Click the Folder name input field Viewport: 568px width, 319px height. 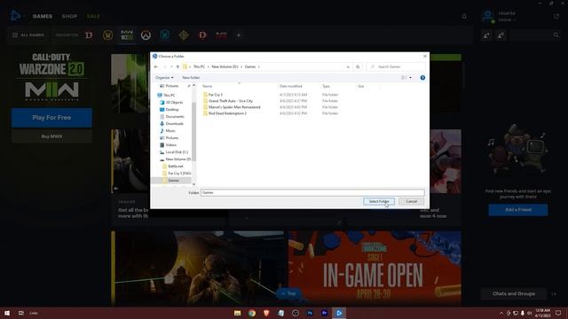pyautogui.click(x=312, y=193)
